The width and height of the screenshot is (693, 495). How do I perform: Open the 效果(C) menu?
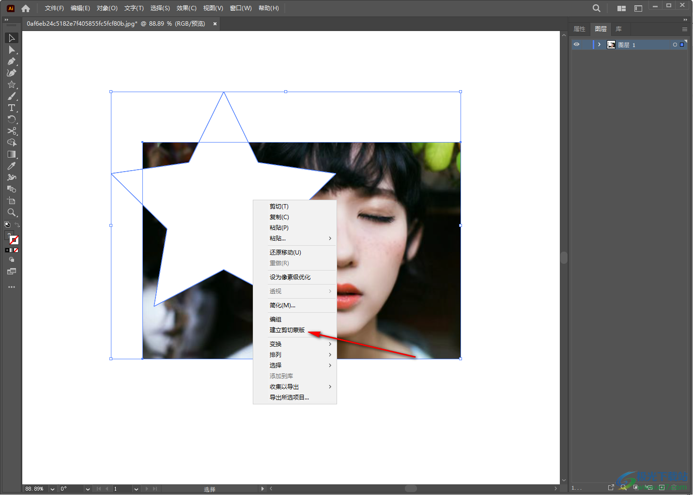[186, 8]
